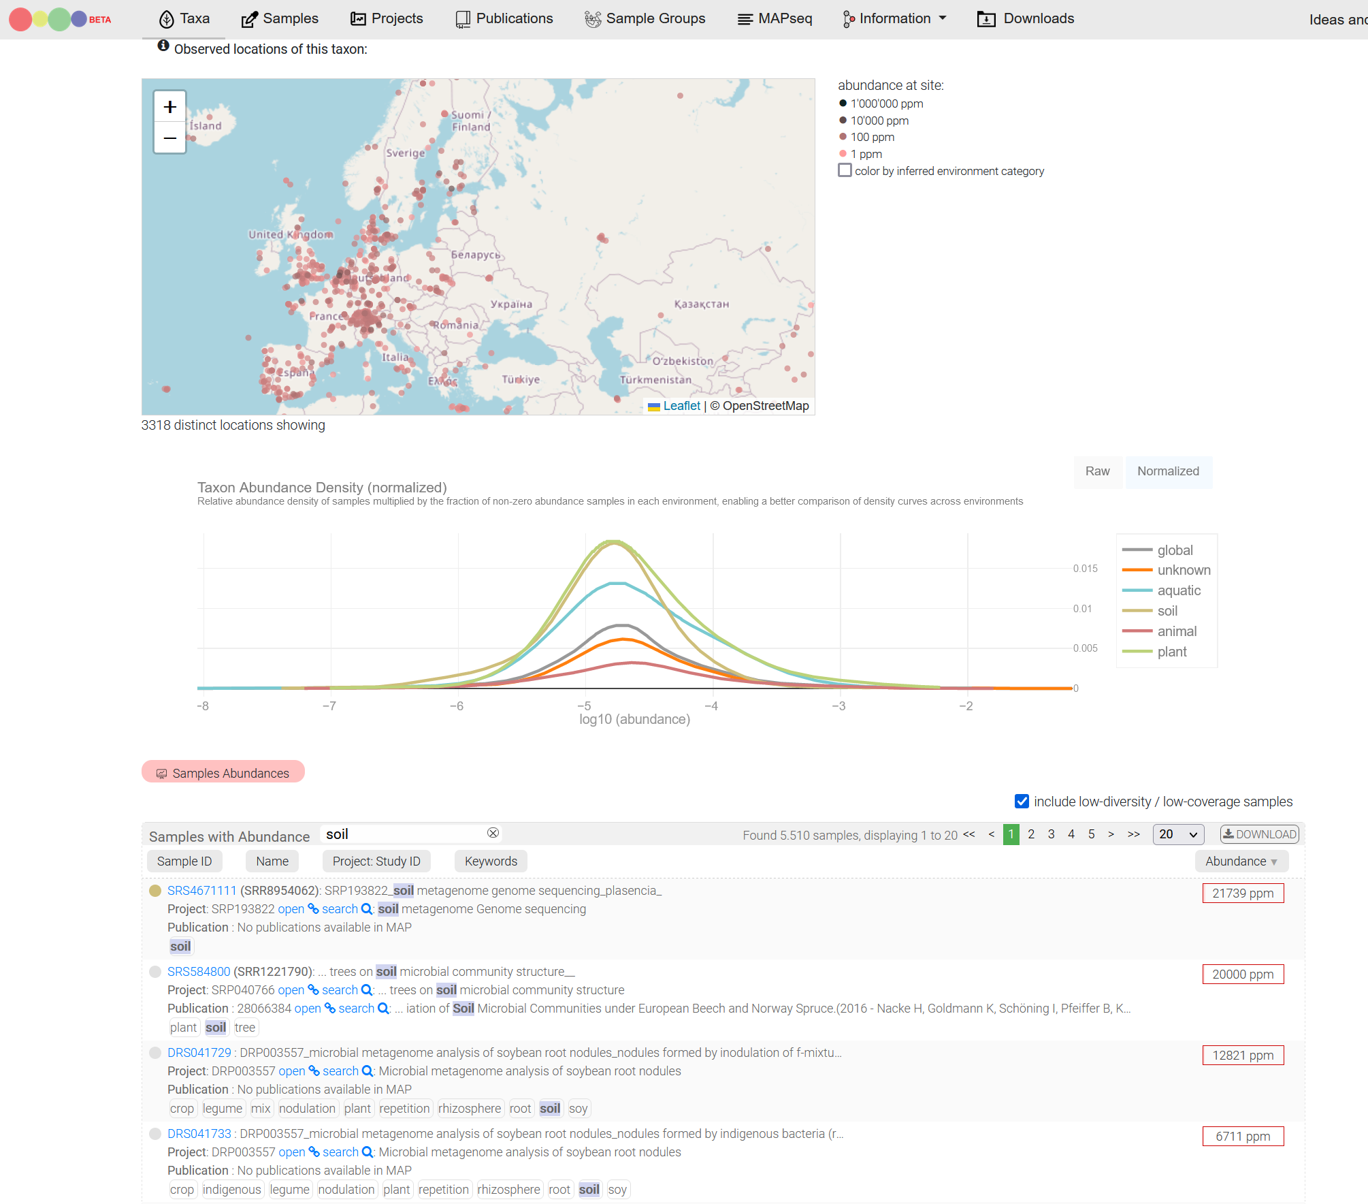Click the Downloads icon in navbar

tap(986, 19)
